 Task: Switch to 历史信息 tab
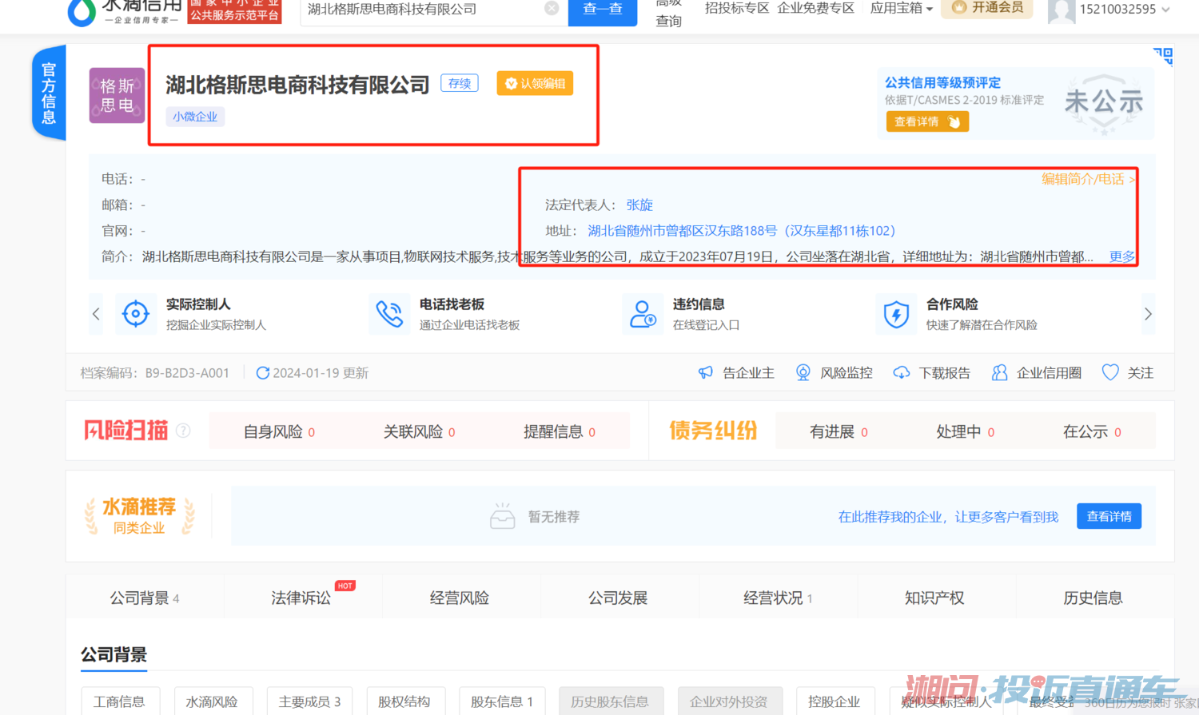coord(1093,598)
